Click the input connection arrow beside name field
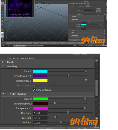The height and width of the screenshot is (130, 118). [x=94, y=9]
